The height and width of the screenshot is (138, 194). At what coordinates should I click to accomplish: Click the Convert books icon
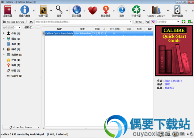tap(43, 10)
